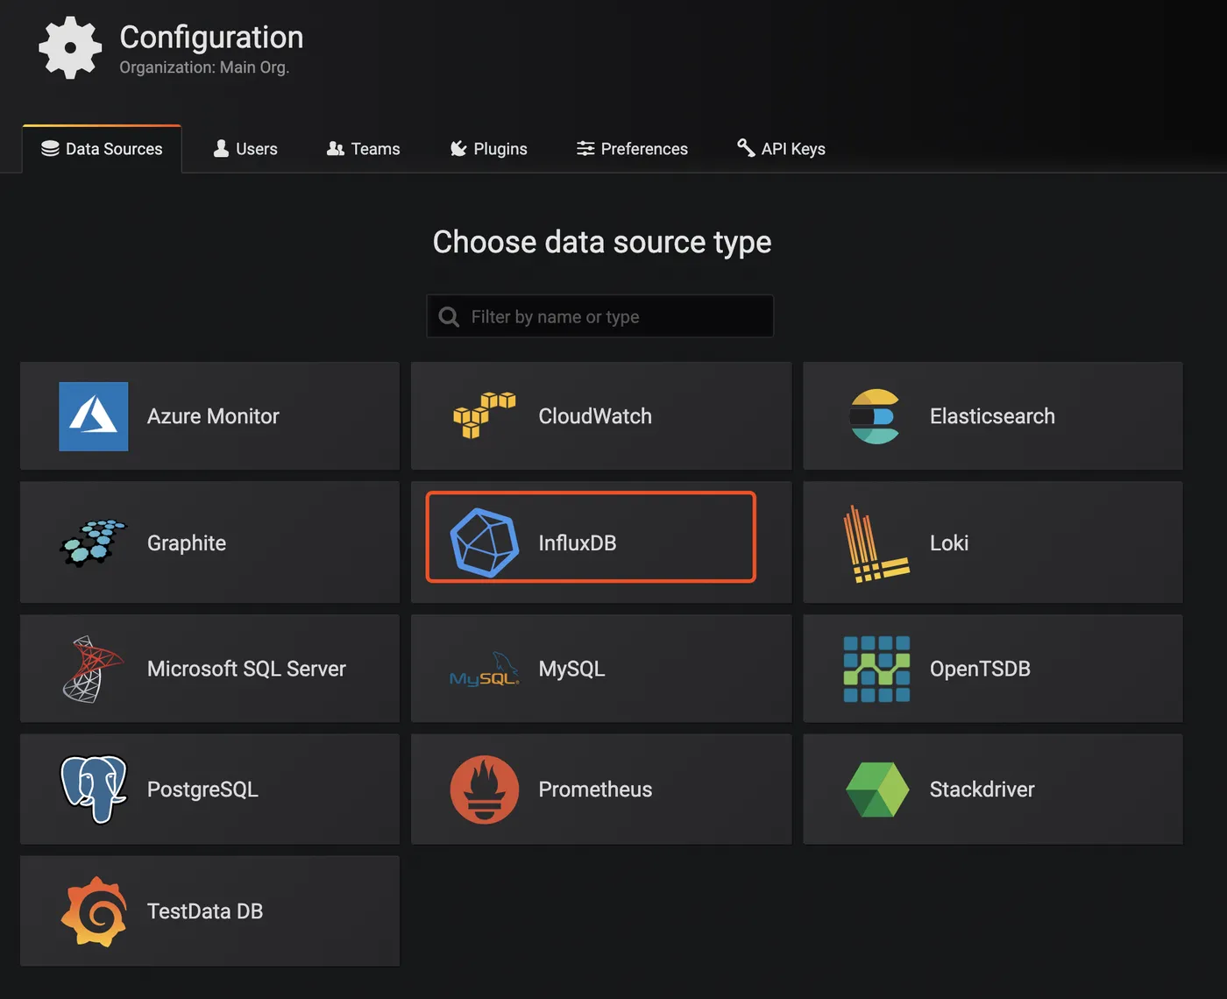Click the Elasticsearch logo icon
Image resolution: width=1227 pixels, height=999 pixels.
pyautogui.click(x=876, y=416)
